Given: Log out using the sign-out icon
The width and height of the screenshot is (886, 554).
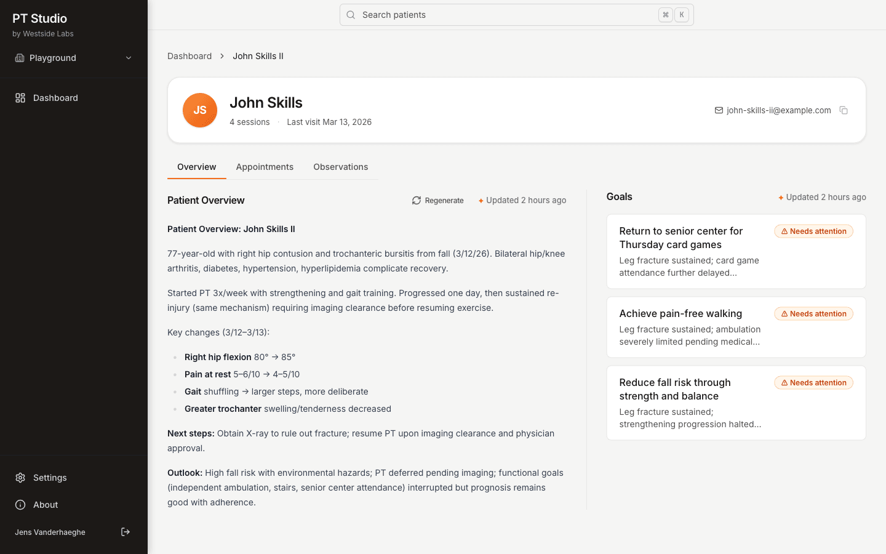Looking at the screenshot, I should coord(126,532).
